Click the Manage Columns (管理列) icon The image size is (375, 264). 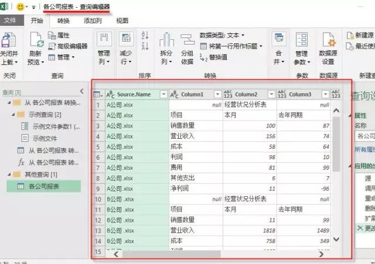pyautogui.click(x=104, y=39)
